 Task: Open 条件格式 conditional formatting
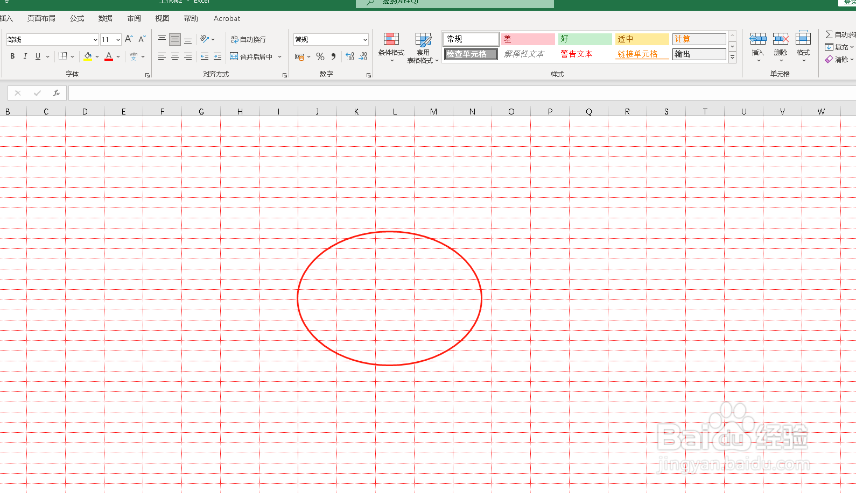(x=391, y=47)
